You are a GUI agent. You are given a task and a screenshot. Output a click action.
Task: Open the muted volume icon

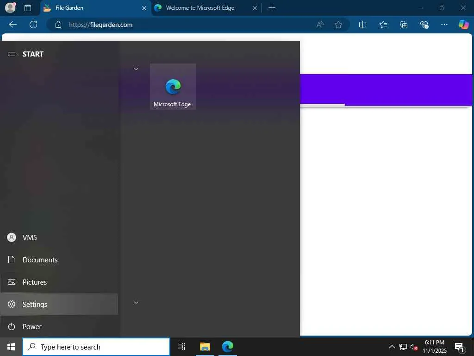click(x=413, y=347)
